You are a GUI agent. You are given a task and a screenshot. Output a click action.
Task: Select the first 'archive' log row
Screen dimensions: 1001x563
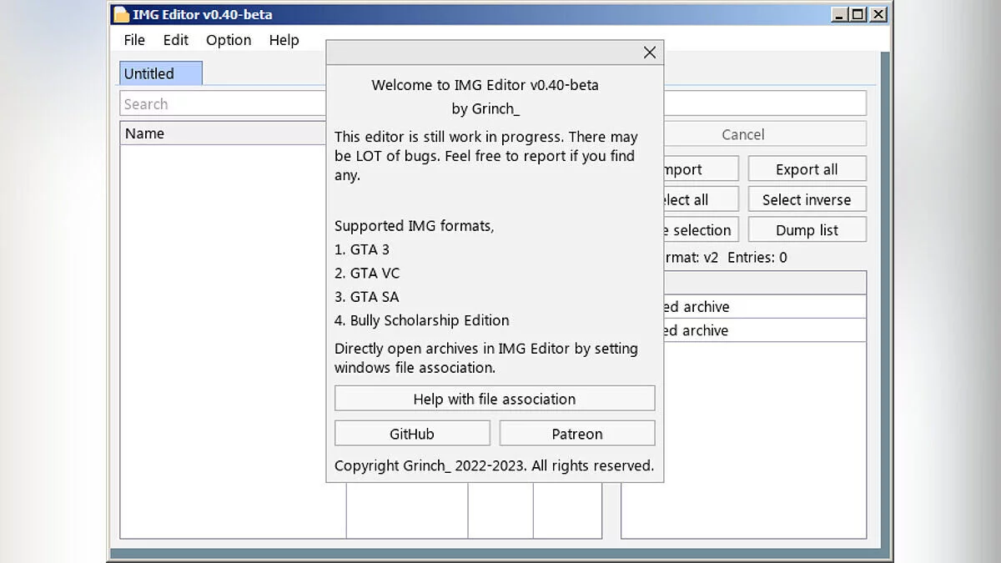(x=765, y=307)
